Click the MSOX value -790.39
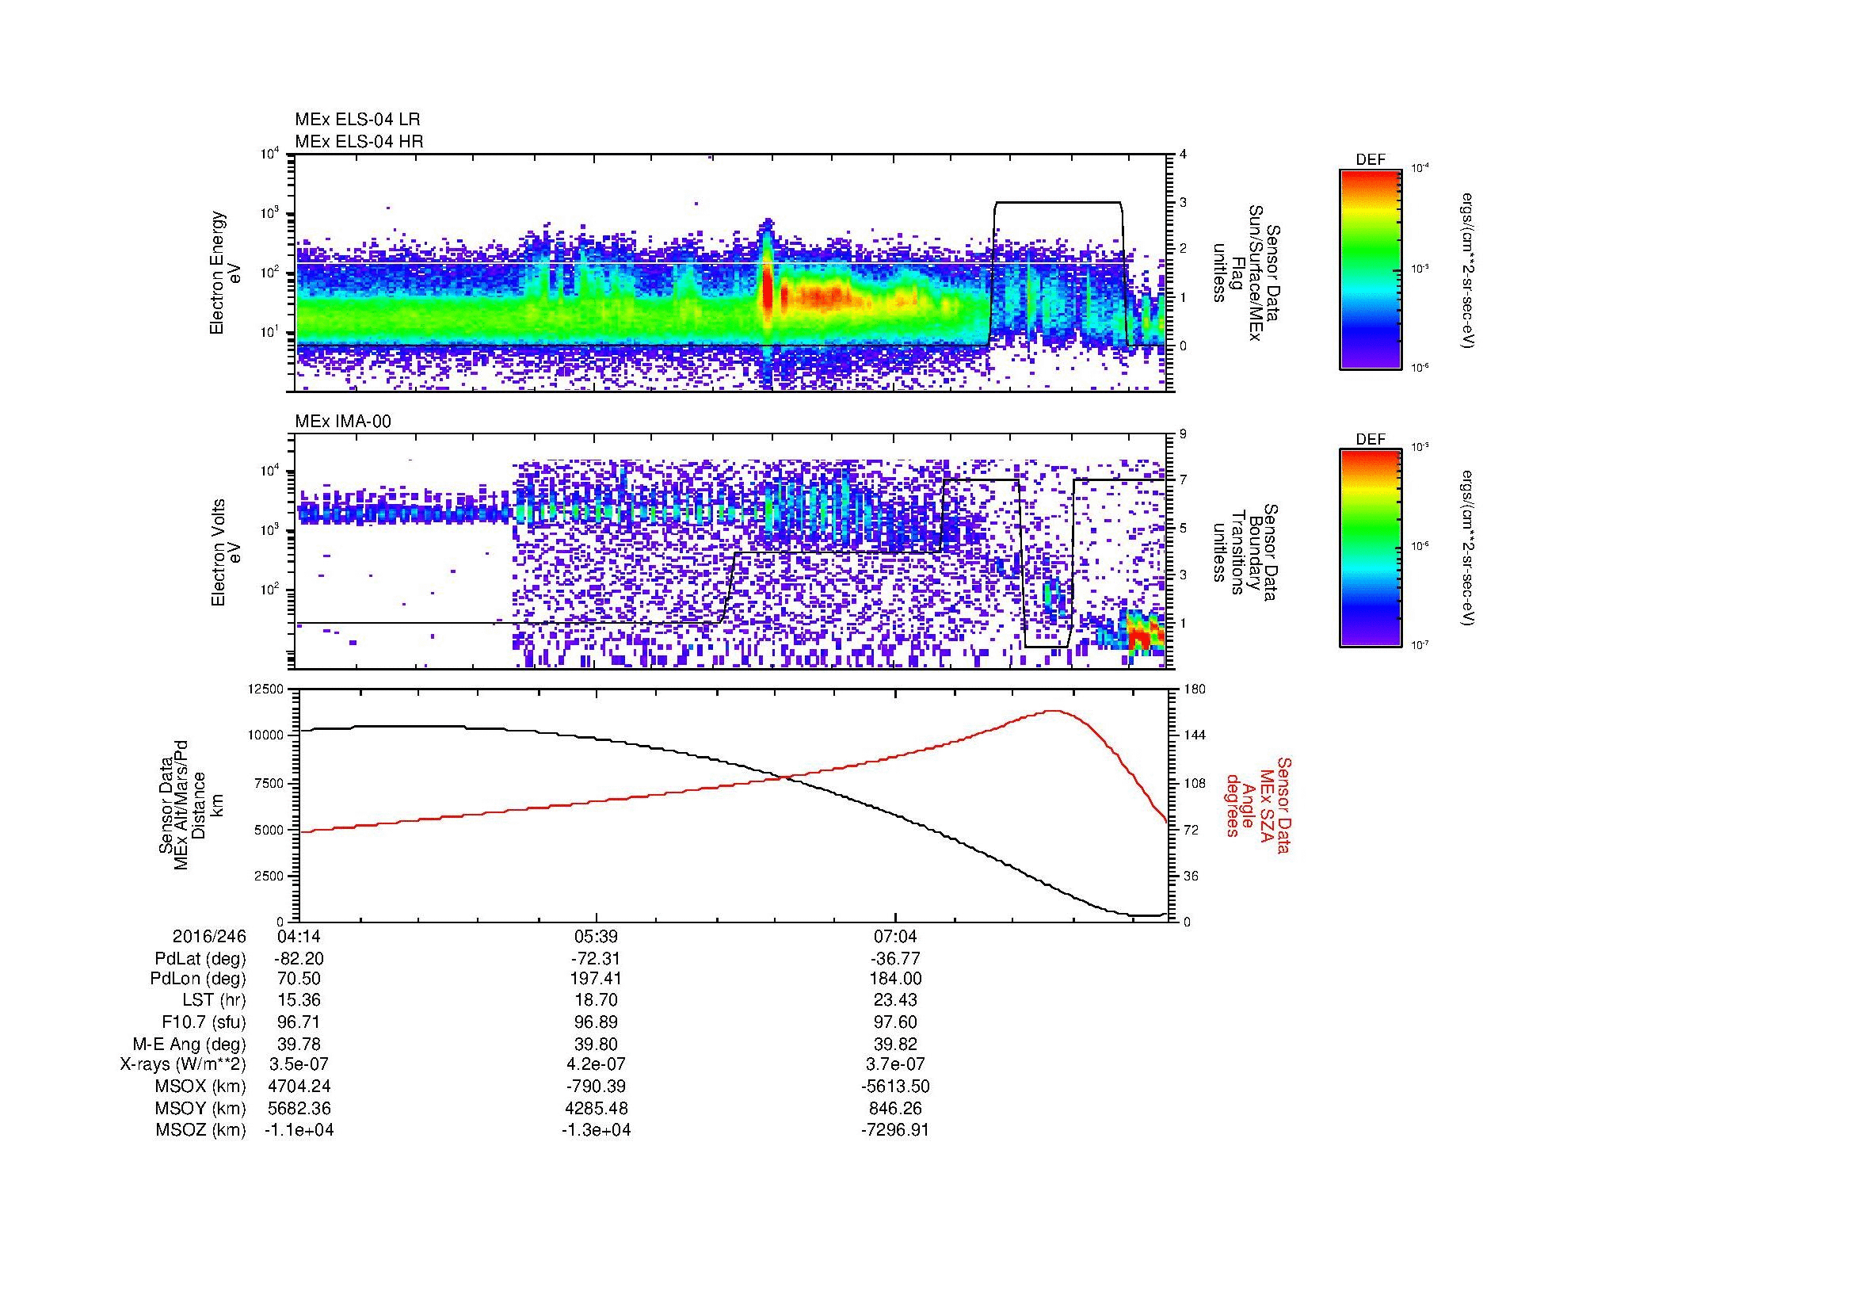The height and width of the screenshot is (1310, 1853). (596, 1087)
